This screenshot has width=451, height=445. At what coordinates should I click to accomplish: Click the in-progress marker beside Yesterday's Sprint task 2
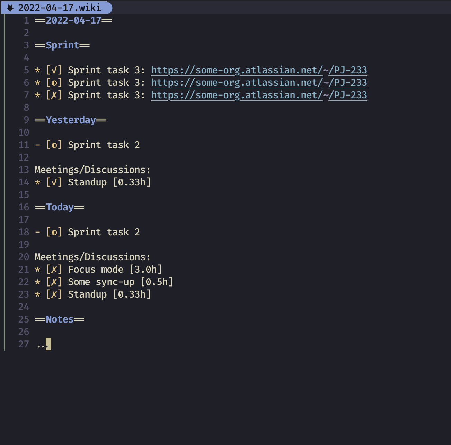54,145
